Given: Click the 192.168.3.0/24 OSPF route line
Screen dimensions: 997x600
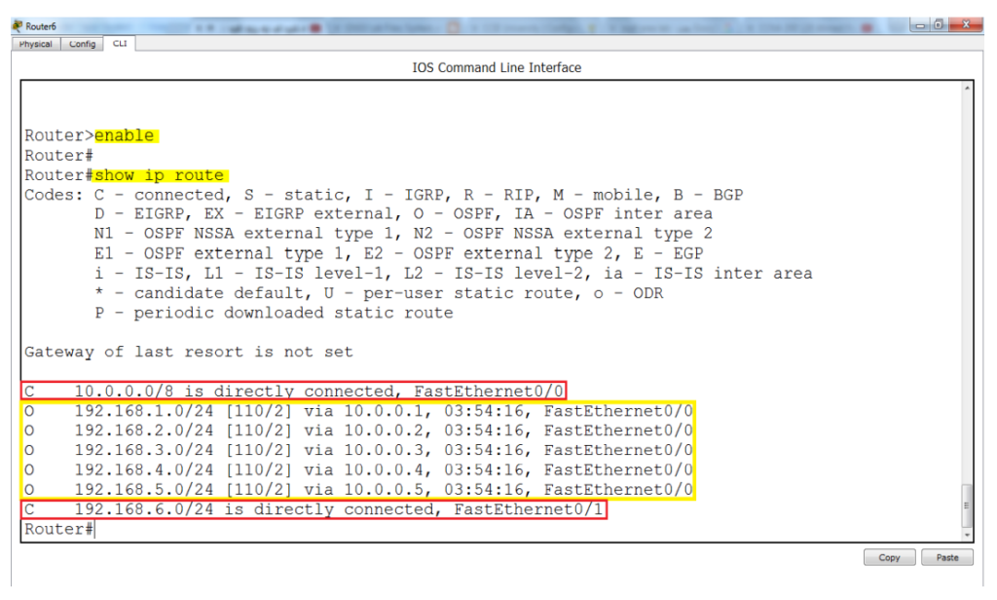Looking at the screenshot, I should coord(358,450).
